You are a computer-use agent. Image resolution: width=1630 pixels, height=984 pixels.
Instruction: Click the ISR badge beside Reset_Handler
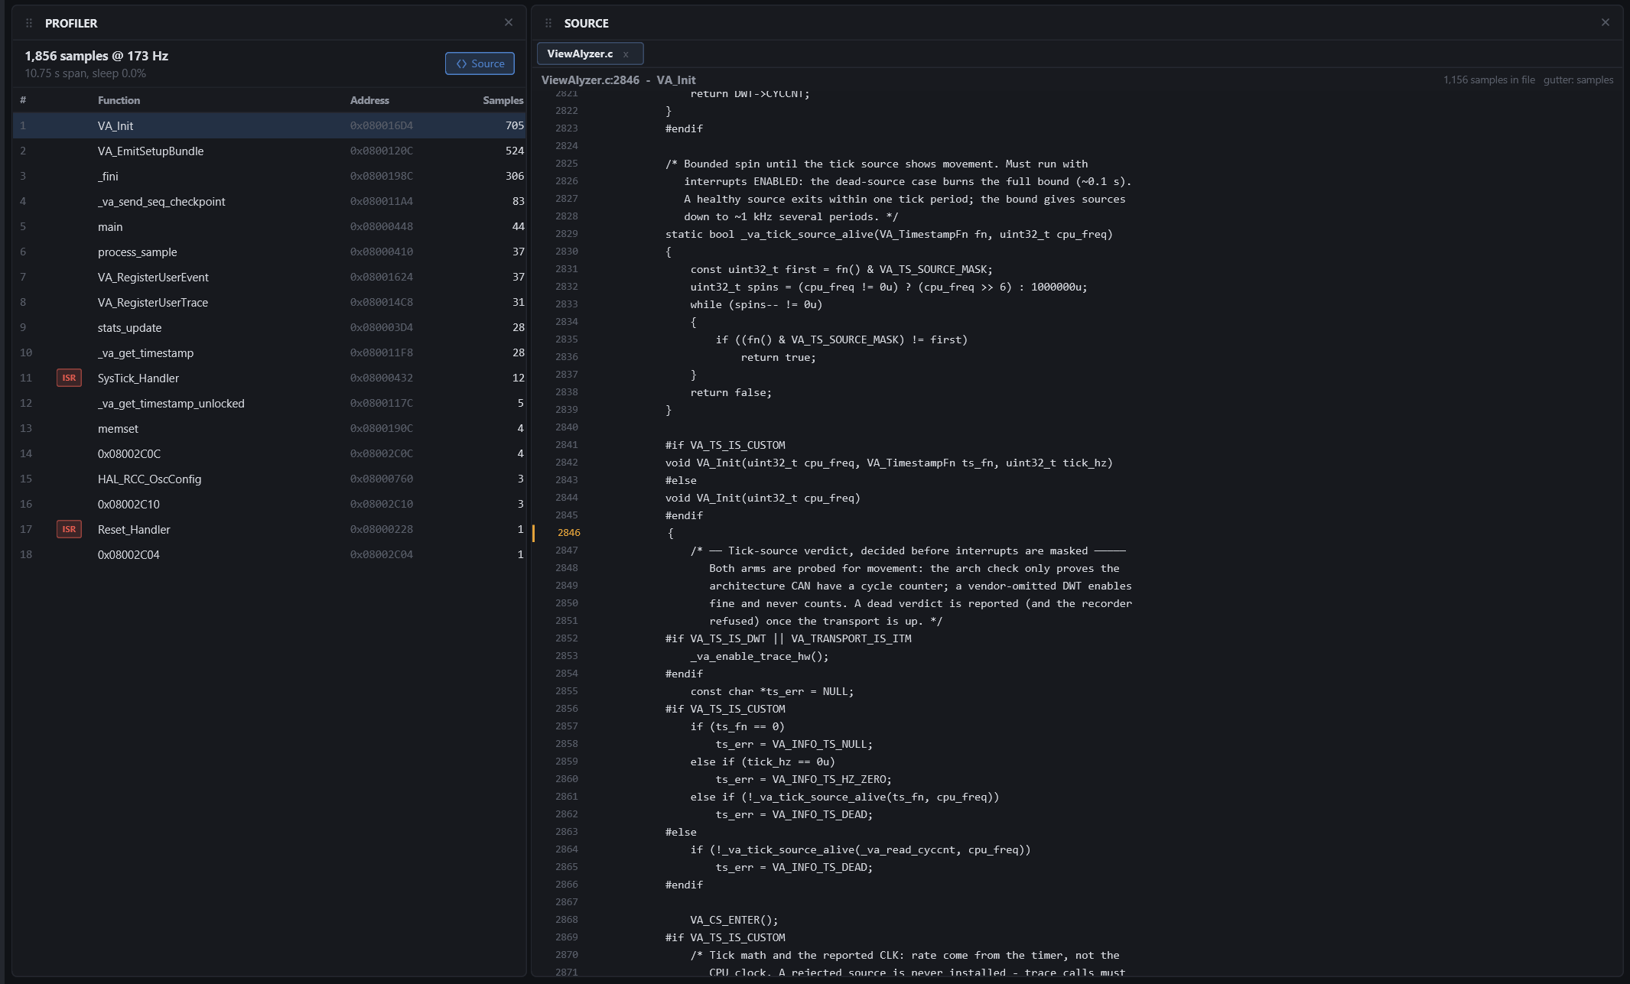point(69,529)
